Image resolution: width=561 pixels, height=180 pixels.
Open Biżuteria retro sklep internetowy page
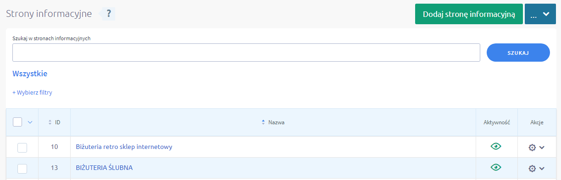[x=124, y=147]
